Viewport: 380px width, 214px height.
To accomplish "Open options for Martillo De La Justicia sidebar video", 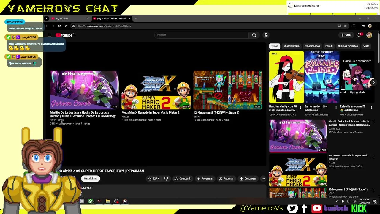I will coord(373,122).
